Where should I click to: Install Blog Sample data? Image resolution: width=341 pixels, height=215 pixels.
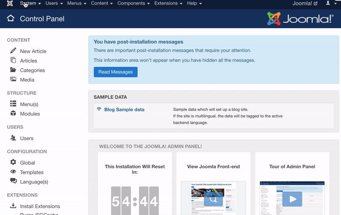(124, 110)
